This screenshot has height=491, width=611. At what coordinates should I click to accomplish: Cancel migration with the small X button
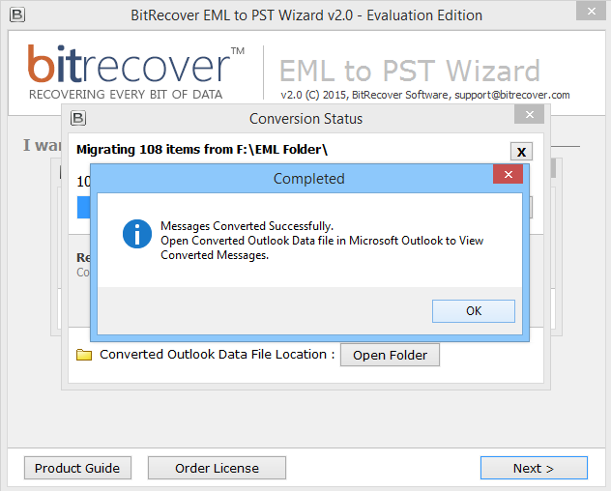(521, 152)
